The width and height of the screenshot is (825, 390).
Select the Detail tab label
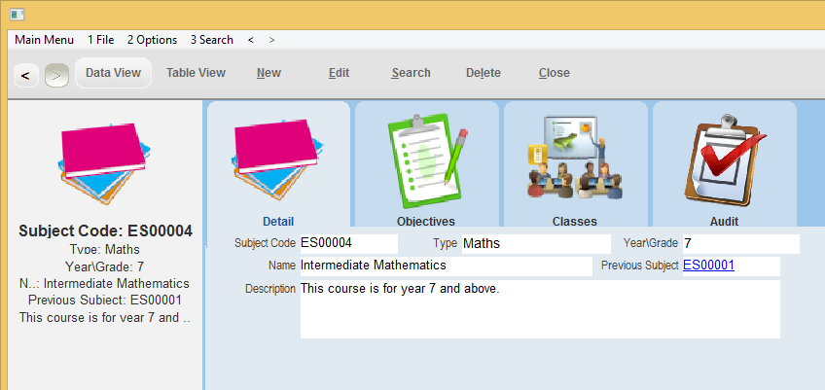pos(278,222)
